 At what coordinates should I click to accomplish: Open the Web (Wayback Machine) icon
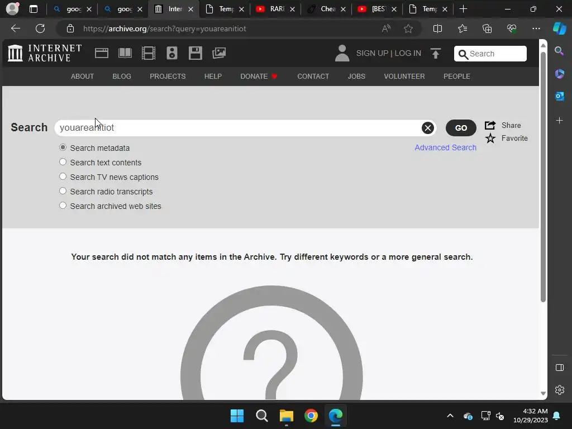pos(102,53)
